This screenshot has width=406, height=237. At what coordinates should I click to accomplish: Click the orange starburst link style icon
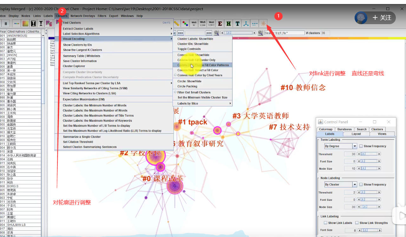263,24
